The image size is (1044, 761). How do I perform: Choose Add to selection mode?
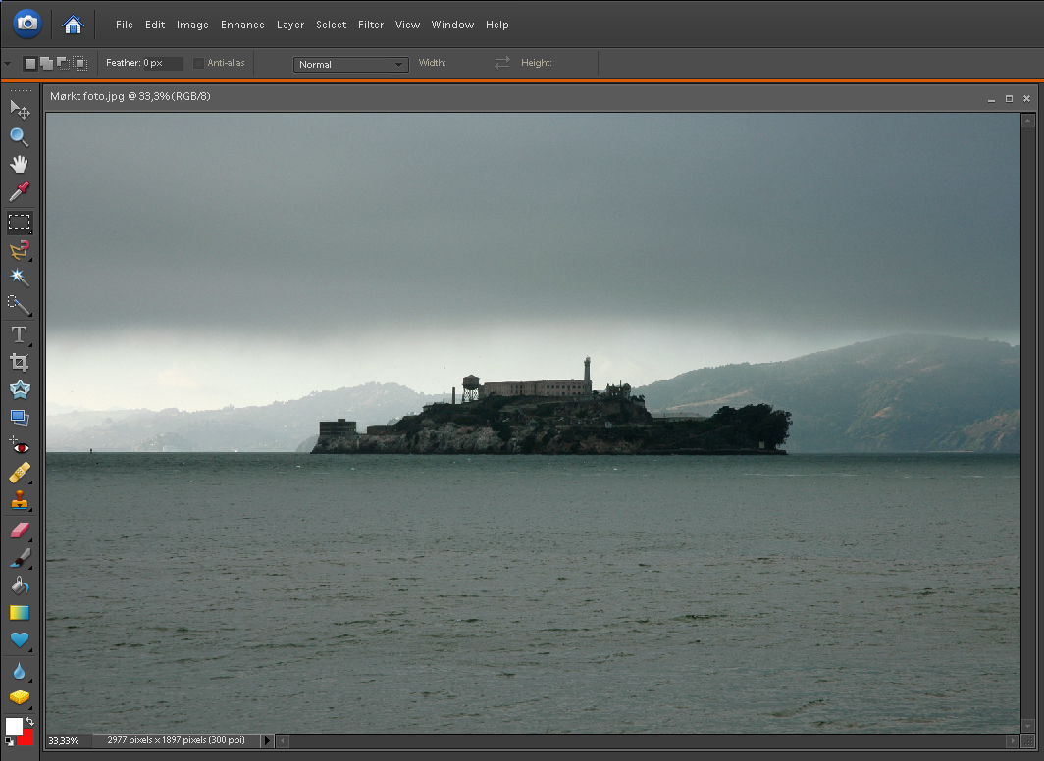(x=46, y=63)
